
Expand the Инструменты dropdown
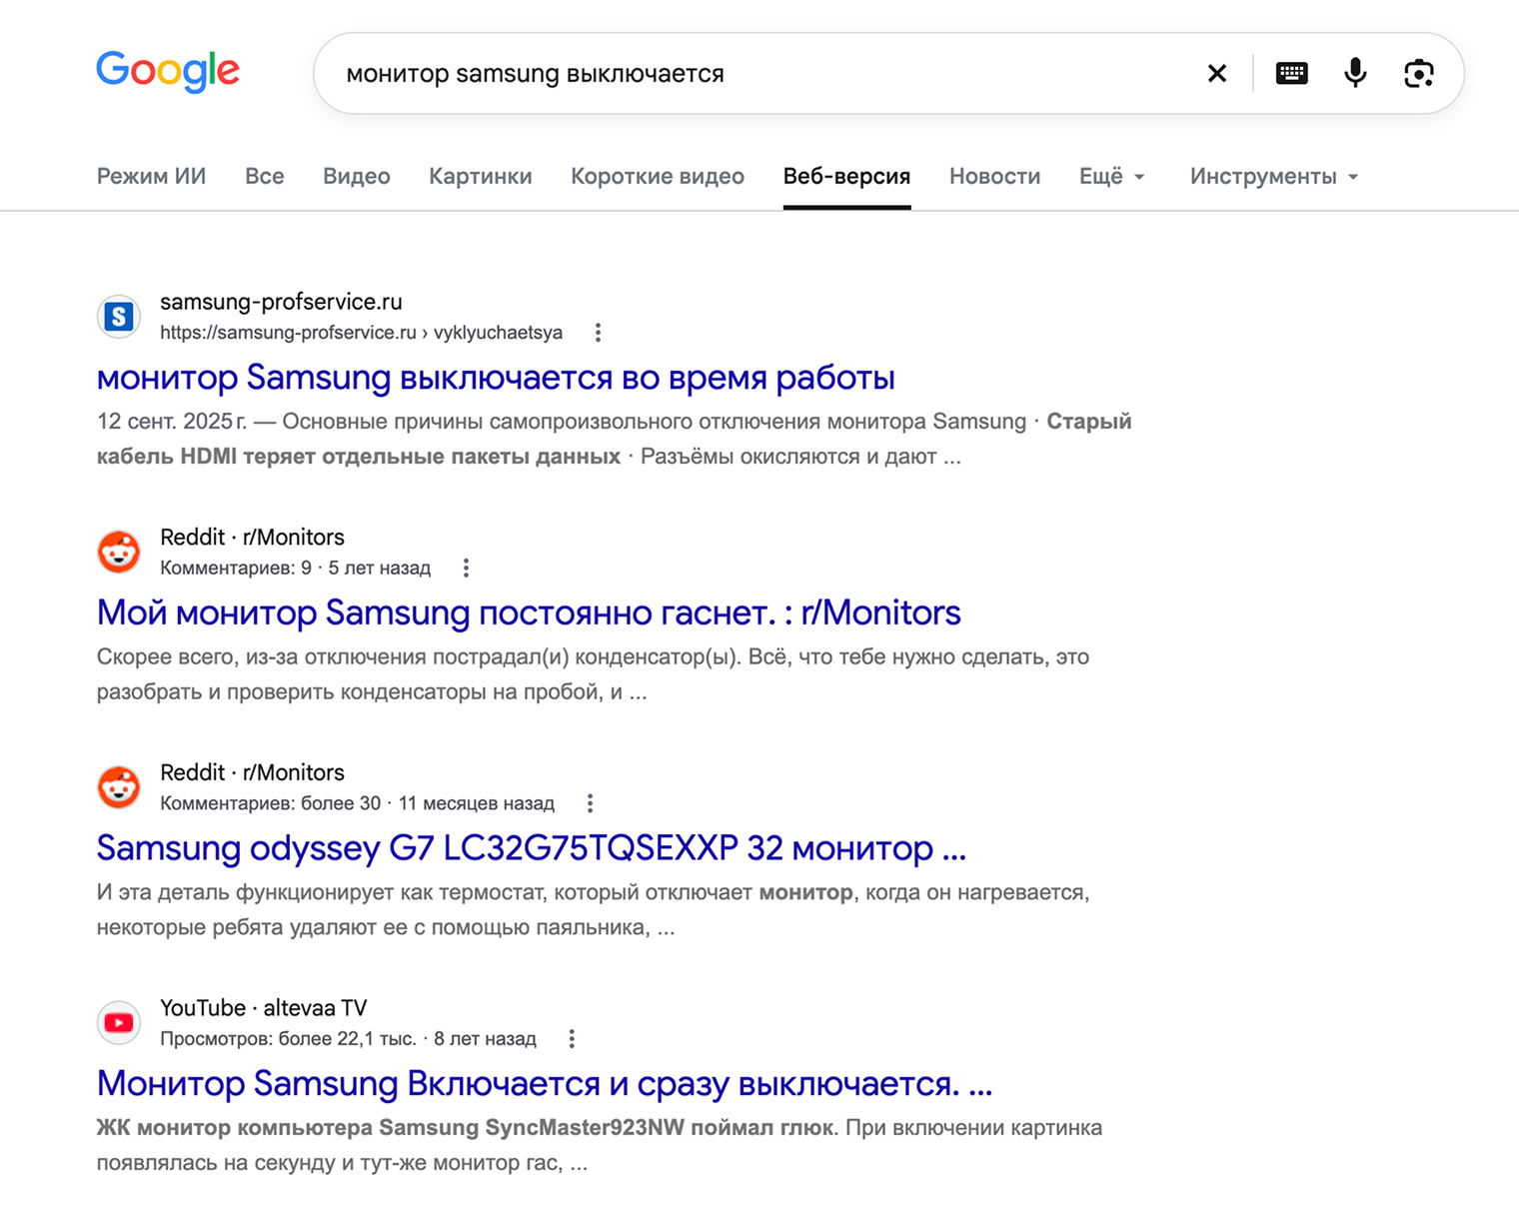(1274, 177)
